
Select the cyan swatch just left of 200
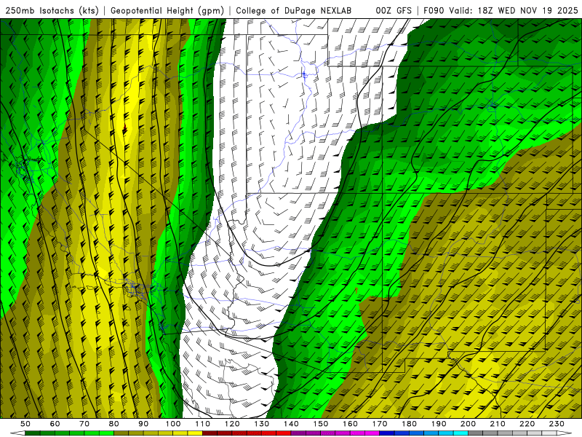461,433
